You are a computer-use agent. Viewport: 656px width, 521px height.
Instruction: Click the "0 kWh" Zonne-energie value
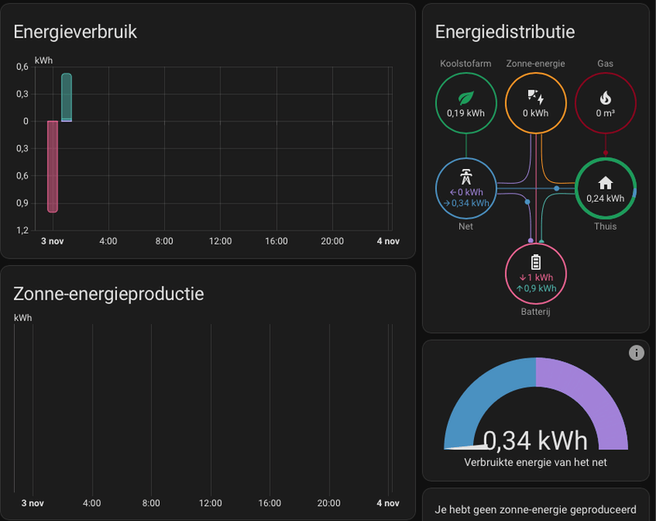pyautogui.click(x=535, y=113)
